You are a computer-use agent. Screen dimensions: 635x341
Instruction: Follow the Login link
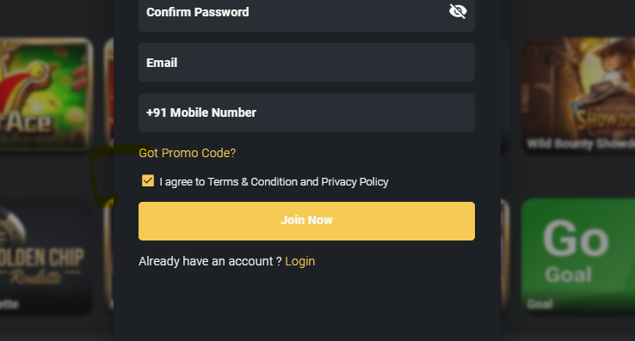[x=299, y=261]
